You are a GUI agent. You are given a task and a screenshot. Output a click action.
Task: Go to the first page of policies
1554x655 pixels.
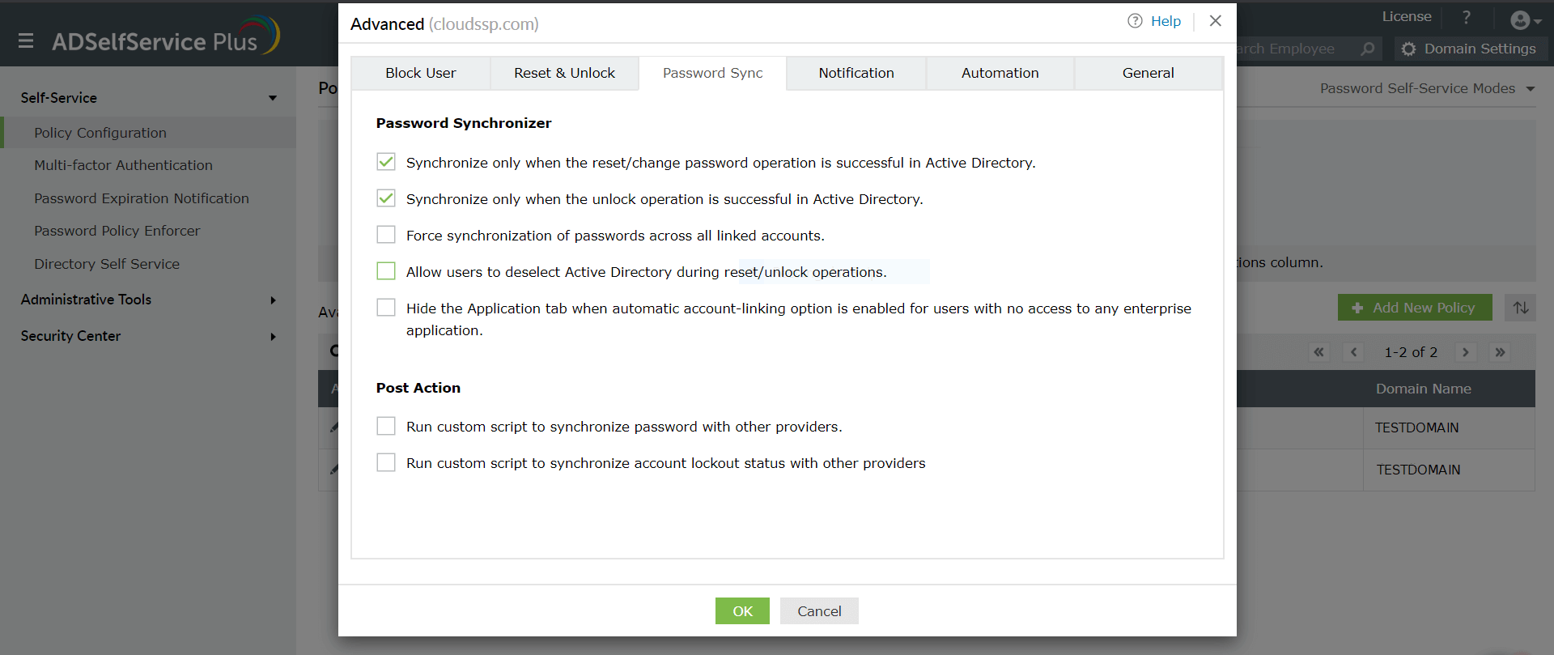[x=1319, y=352]
